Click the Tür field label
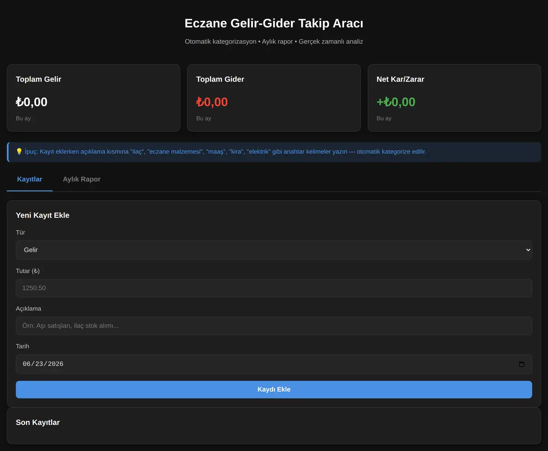The height and width of the screenshot is (451, 548). click(21, 232)
